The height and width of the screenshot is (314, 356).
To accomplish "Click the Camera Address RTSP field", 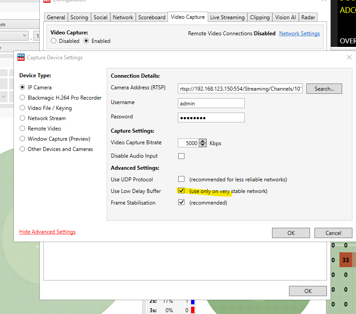I will coord(240,88).
